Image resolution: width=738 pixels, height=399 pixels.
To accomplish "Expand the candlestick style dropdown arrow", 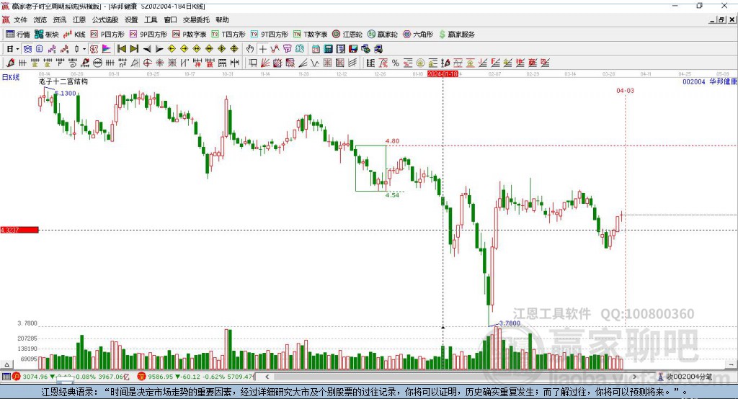I will click(x=84, y=48).
